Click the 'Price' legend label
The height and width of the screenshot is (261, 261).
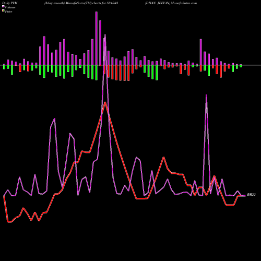pos(8,11)
